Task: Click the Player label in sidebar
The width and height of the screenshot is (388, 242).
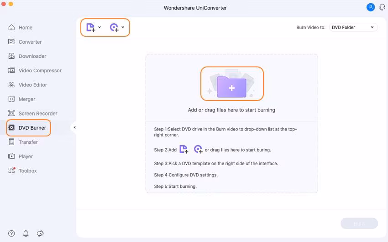Action: 26,156
